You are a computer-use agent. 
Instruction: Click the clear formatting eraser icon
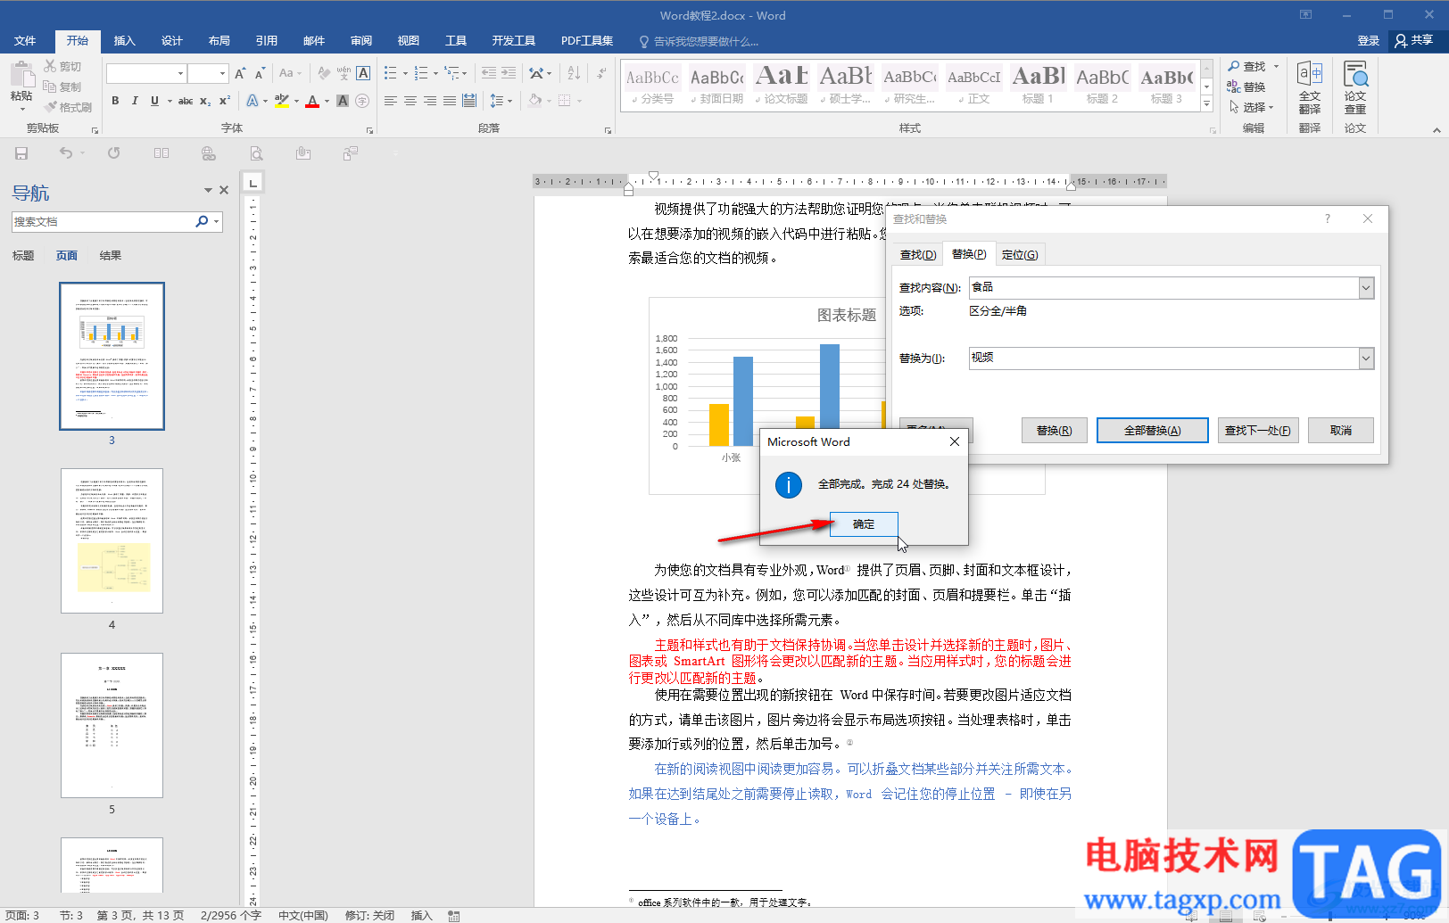(324, 73)
